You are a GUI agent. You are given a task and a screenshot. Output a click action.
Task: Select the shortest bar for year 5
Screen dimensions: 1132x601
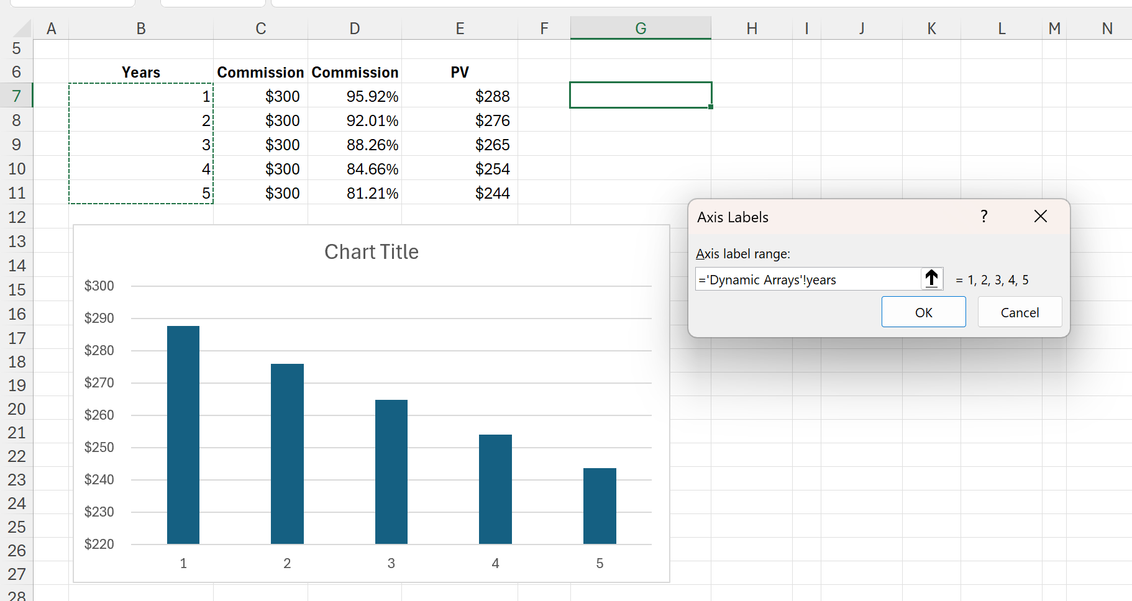point(600,506)
